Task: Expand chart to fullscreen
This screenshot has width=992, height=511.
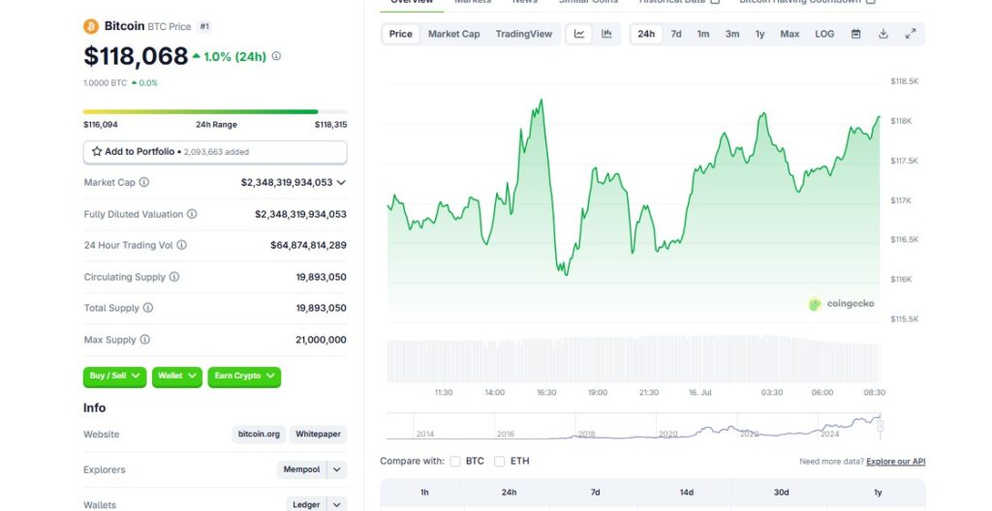Action: pyautogui.click(x=911, y=34)
